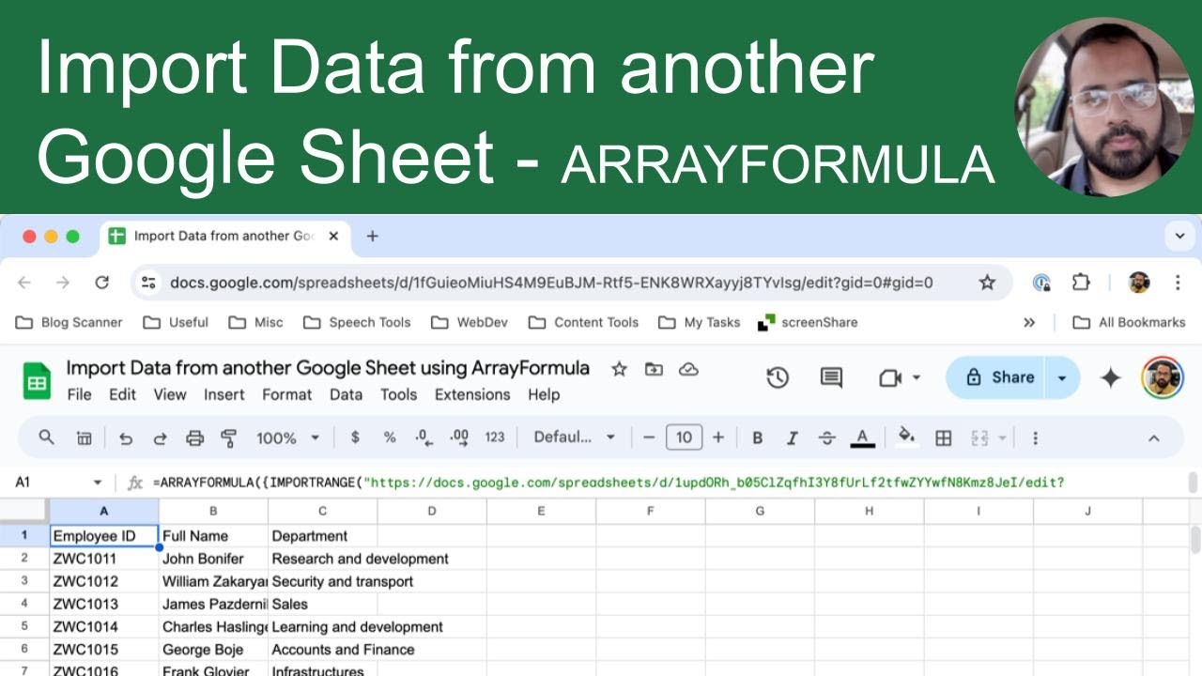
Task: Click the merge cells icon
Action: tap(980, 438)
